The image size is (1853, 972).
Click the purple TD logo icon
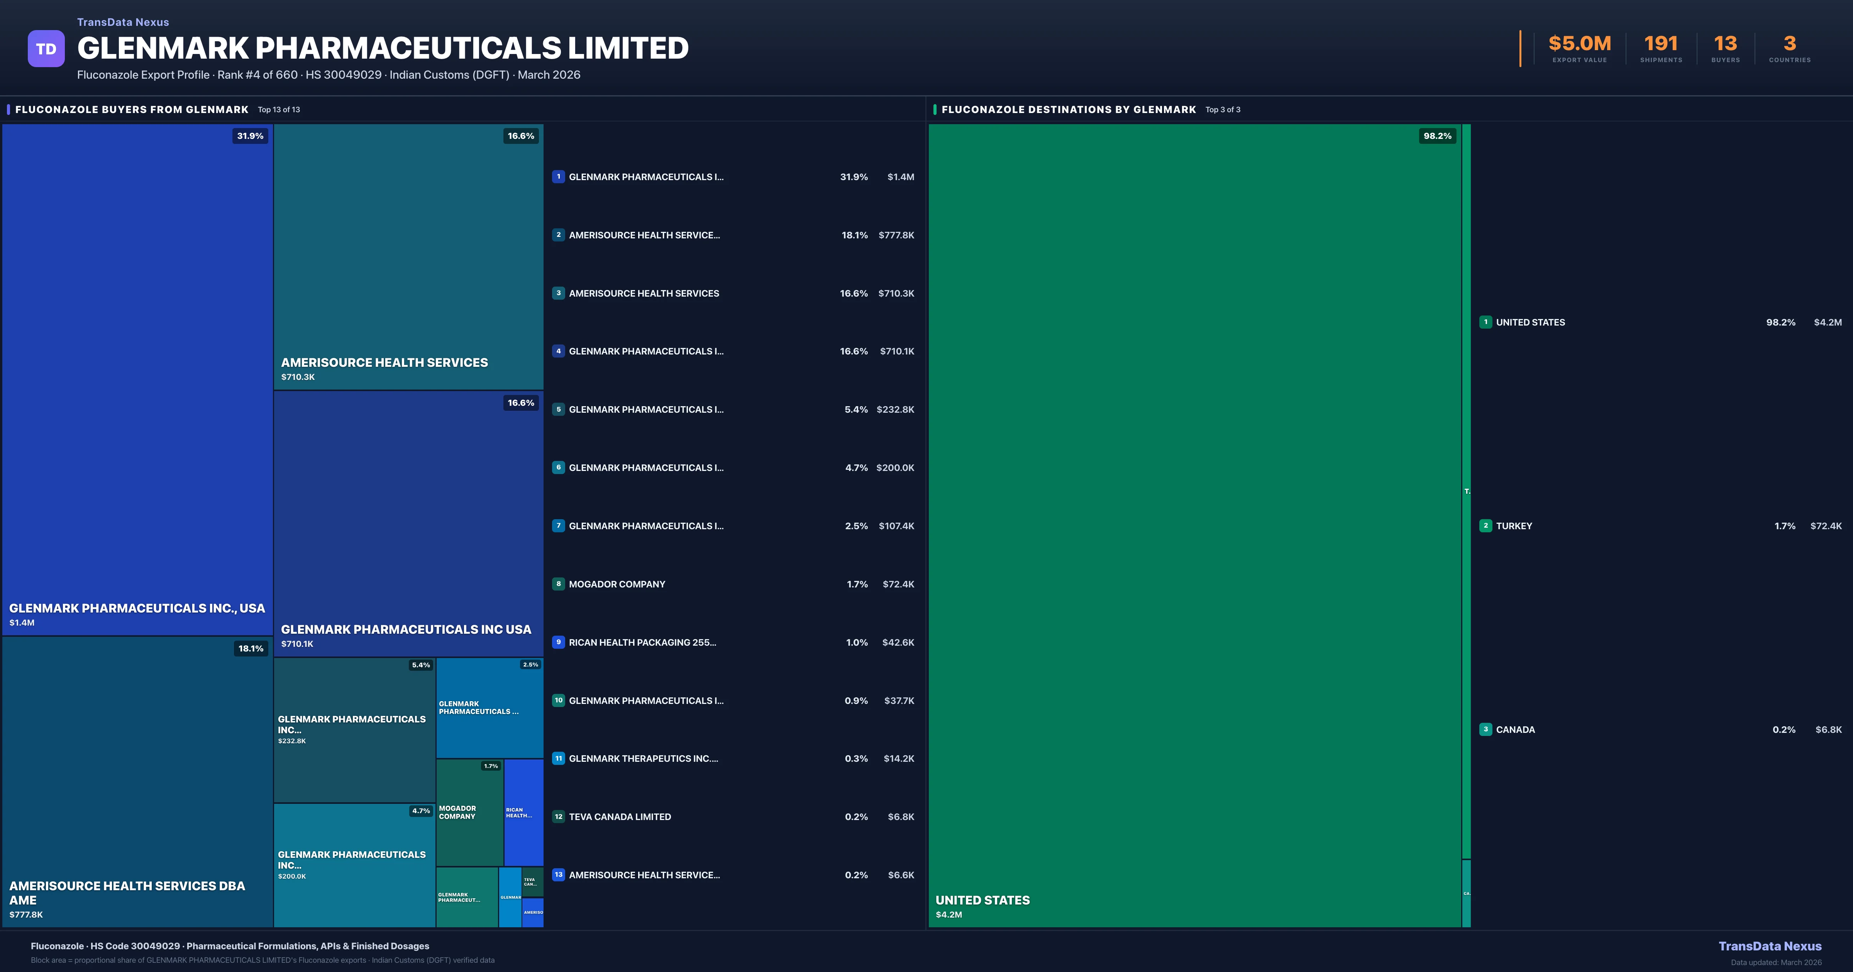(46, 49)
